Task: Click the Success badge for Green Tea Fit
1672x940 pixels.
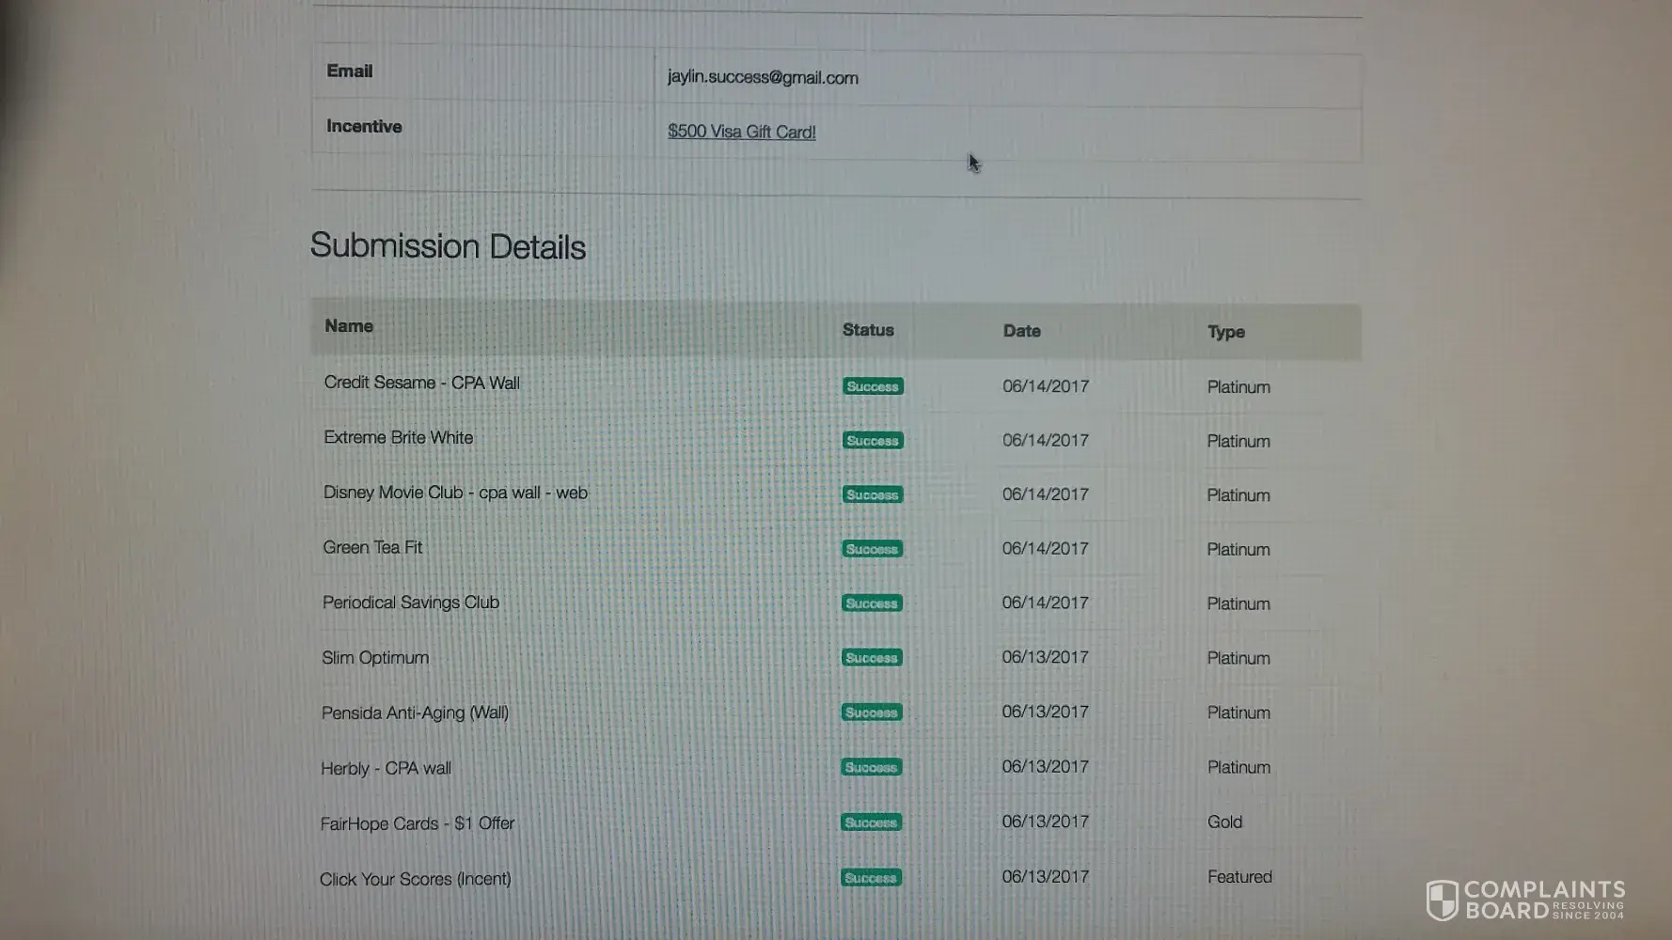Action: pos(872,549)
